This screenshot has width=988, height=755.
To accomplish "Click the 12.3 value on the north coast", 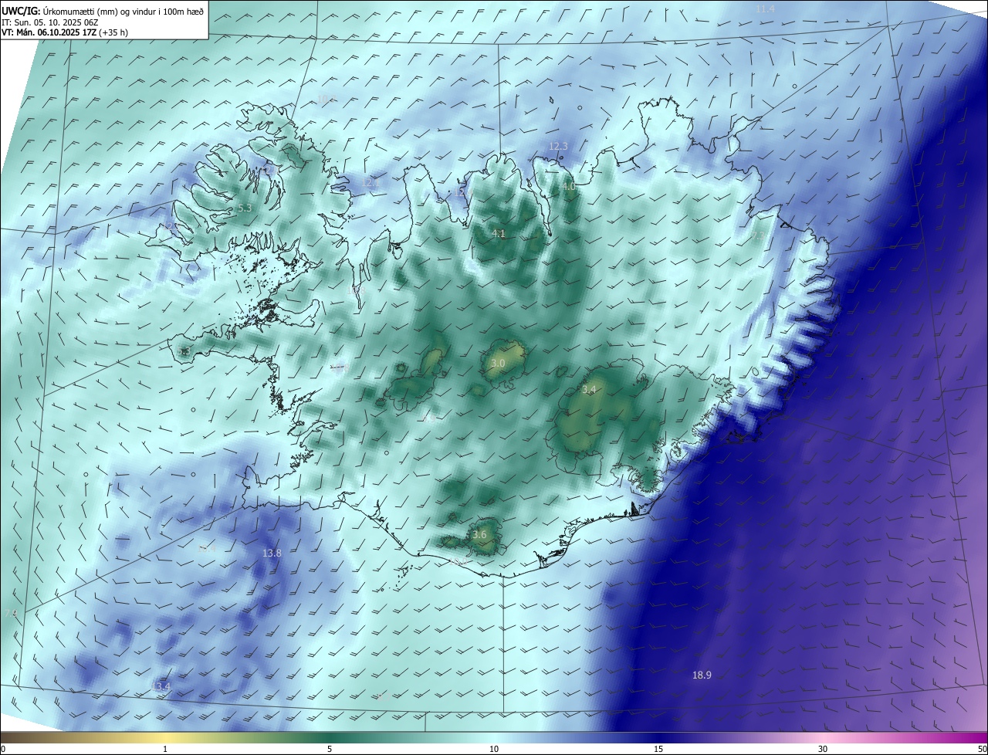I will (x=558, y=146).
